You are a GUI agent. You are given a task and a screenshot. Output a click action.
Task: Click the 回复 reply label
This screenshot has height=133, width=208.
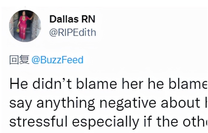pos(19,60)
